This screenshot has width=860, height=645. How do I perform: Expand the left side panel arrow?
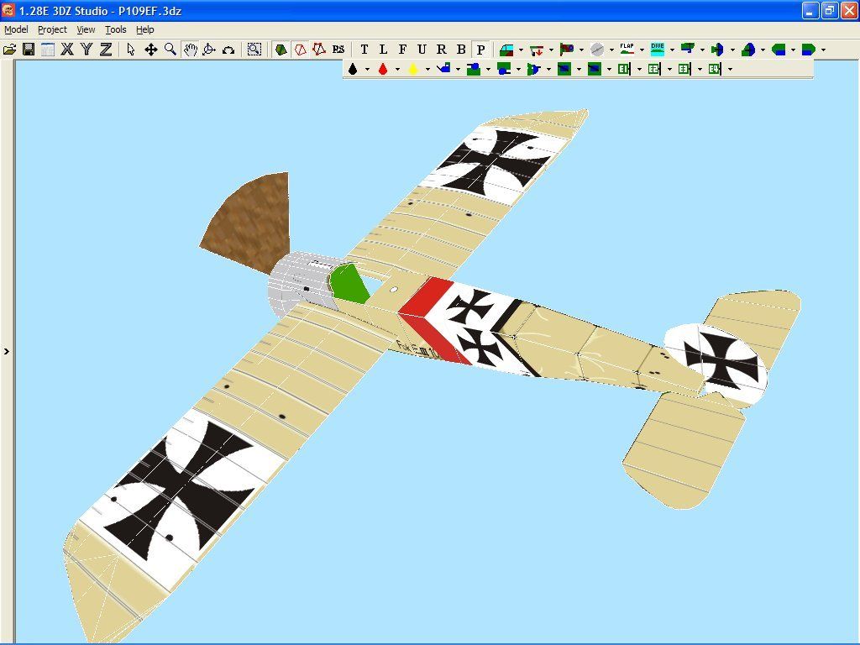[x=7, y=351]
